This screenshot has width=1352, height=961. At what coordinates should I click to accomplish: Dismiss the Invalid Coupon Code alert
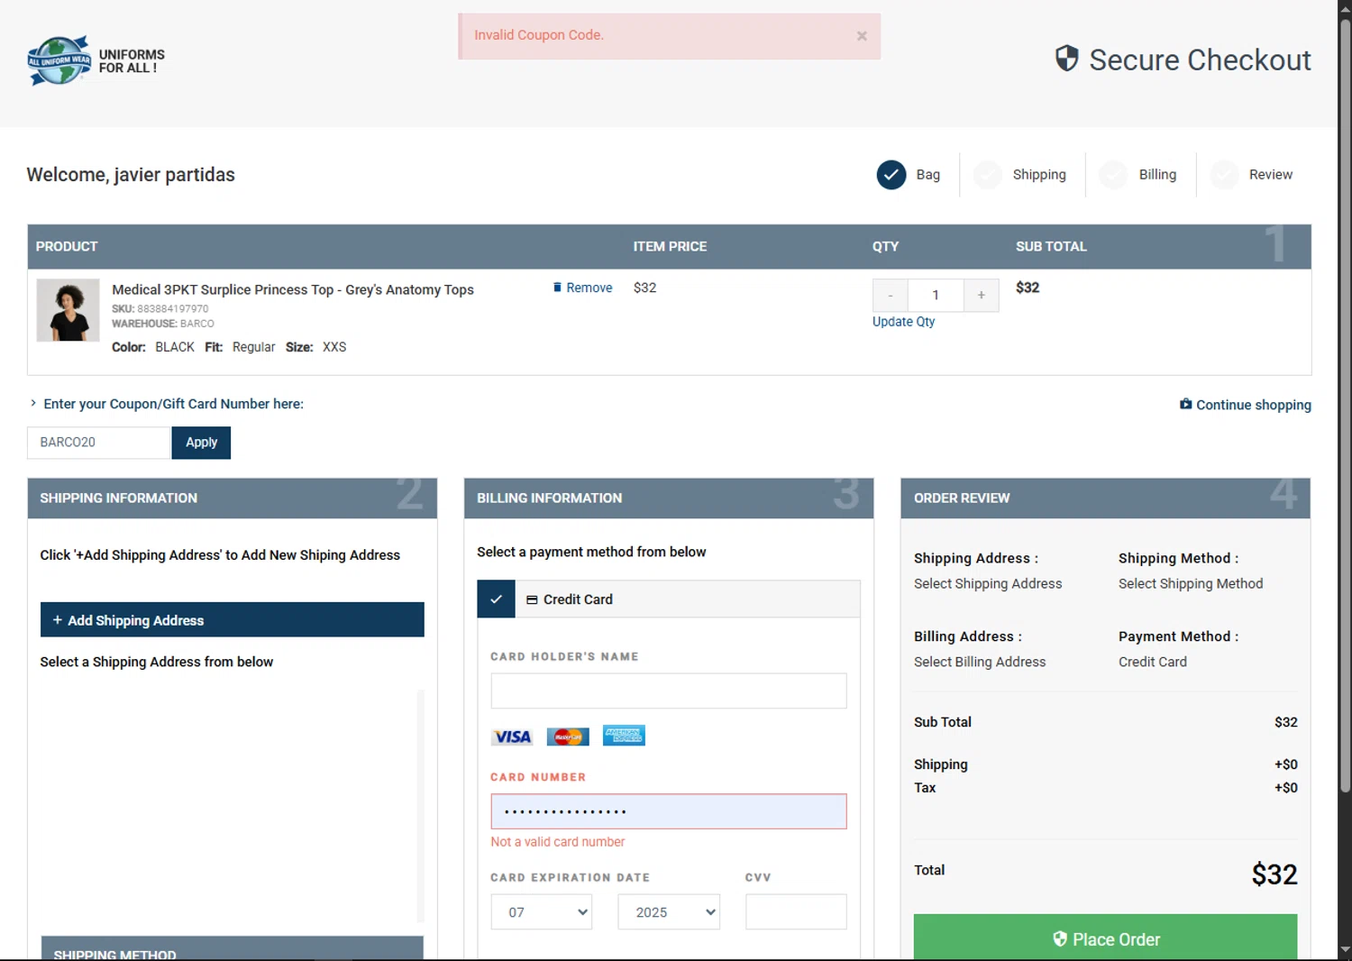(x=862, y=36)
